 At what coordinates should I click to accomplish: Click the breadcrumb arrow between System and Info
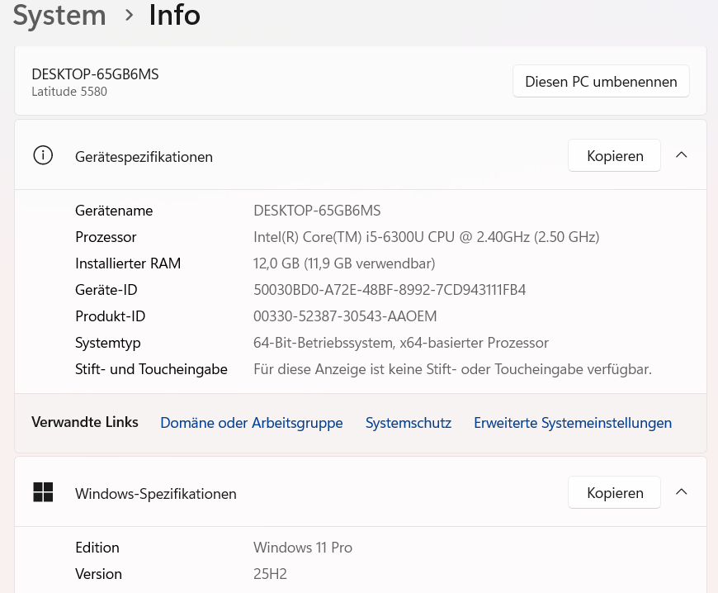[x=129, y=15]
